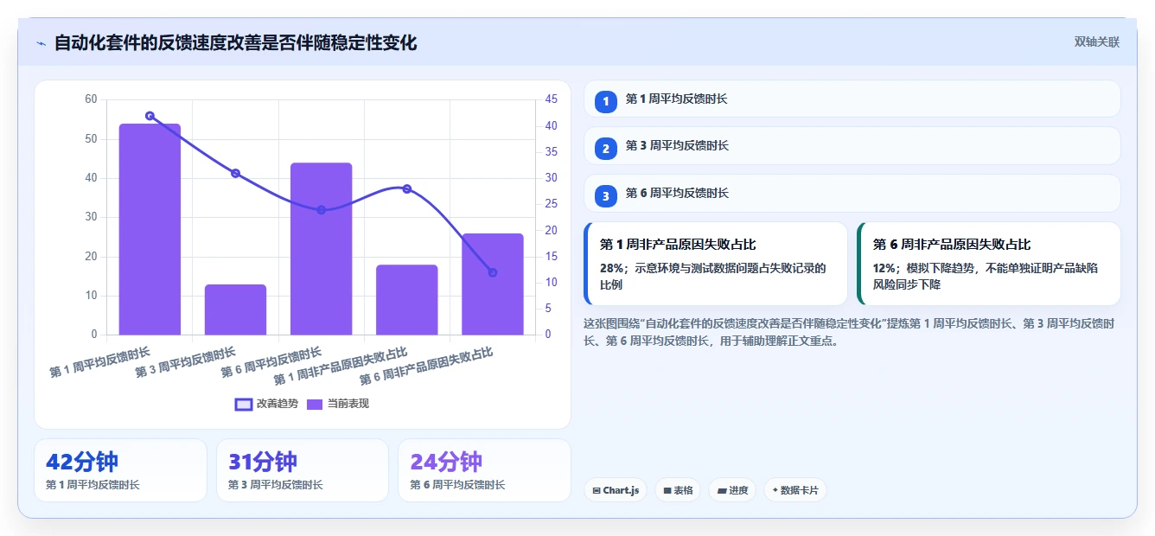Select the 24分钟 metric card
The image size is (1155, 536).
pos(484,470)
